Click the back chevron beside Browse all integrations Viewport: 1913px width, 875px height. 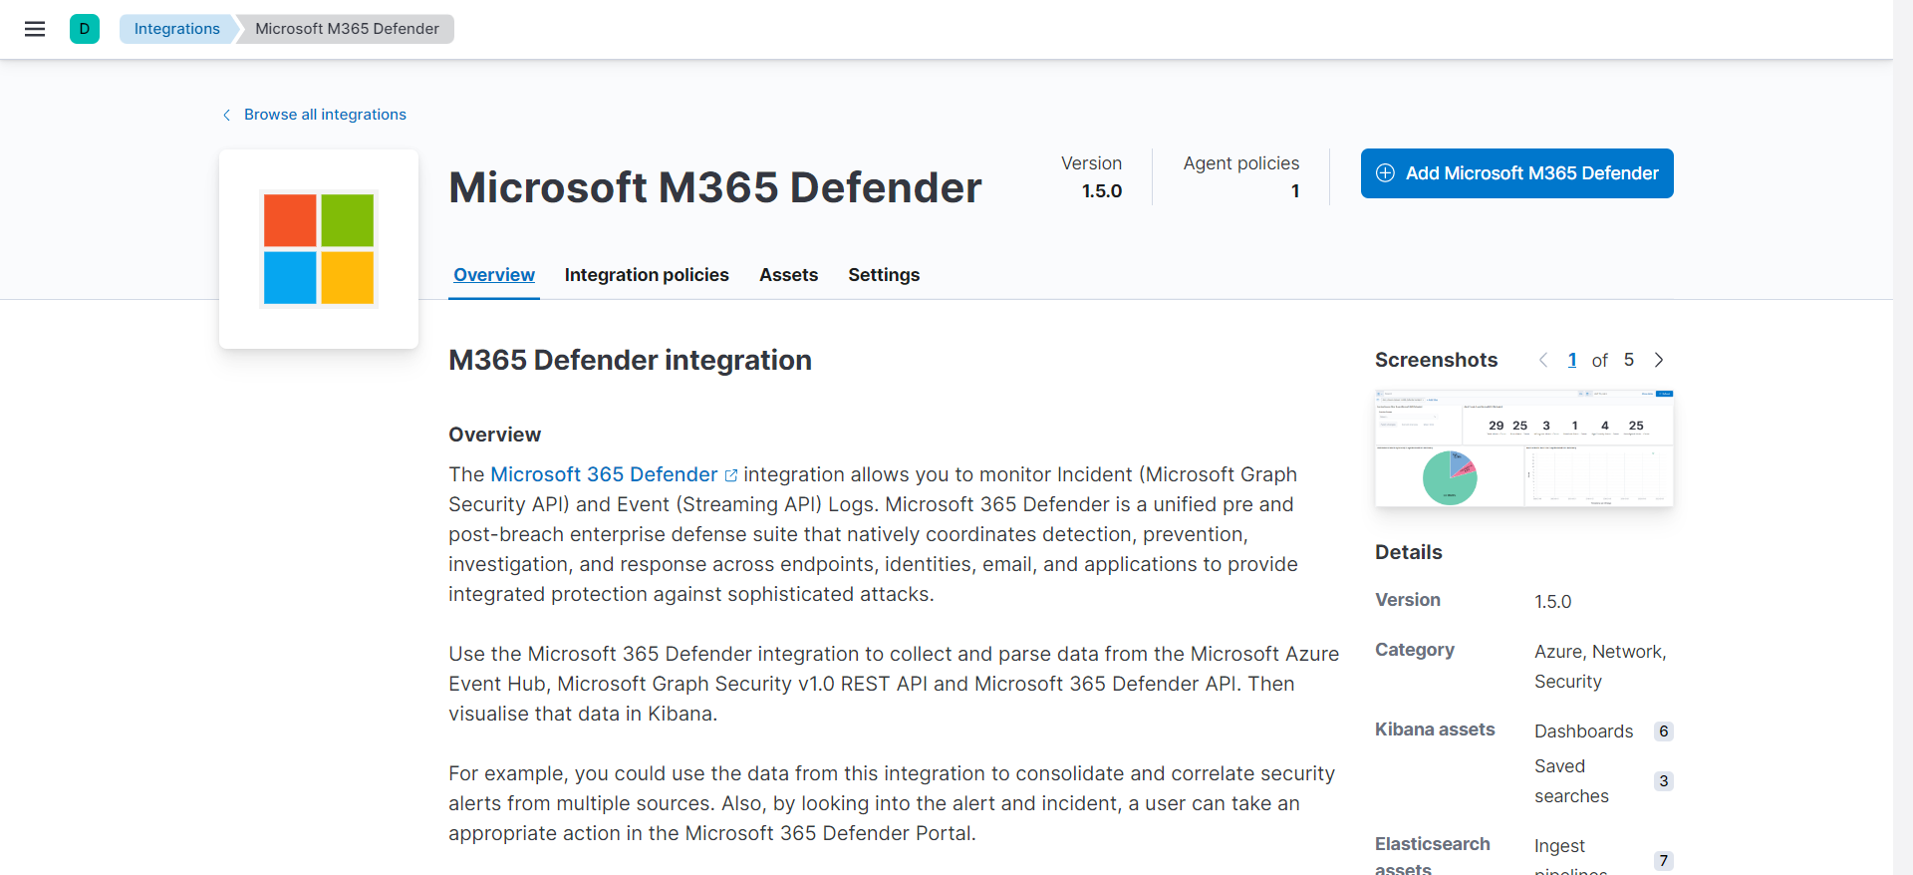[227, 115]
